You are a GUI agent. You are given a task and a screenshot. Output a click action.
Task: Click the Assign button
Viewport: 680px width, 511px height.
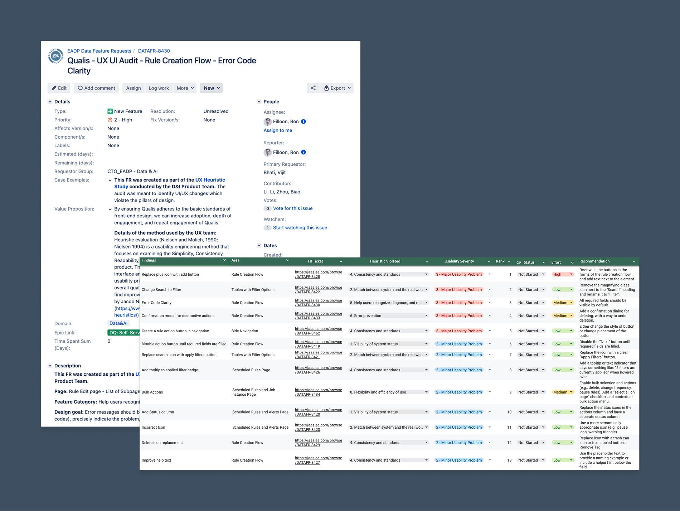click(133, 88)
